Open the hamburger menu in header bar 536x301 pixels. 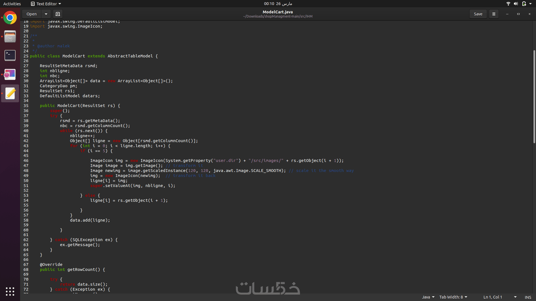click(494, 14)
